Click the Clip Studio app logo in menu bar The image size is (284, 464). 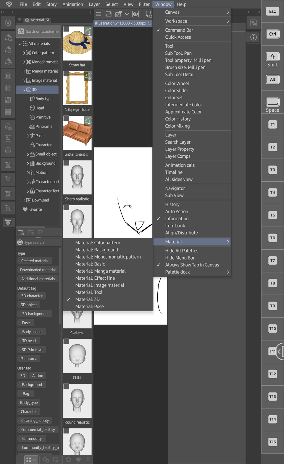[x=9, y=4]
